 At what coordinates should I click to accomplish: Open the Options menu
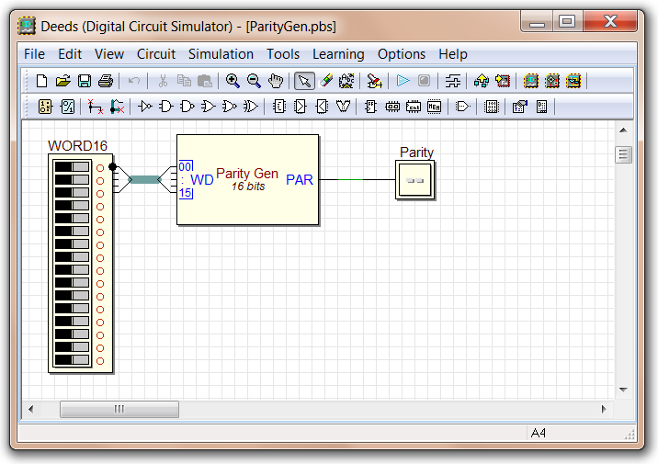[402, 54]
